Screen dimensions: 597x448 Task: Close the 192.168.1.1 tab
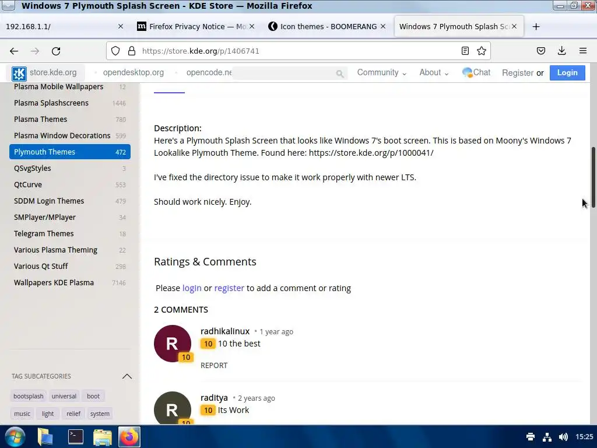[x=120, y=26]
